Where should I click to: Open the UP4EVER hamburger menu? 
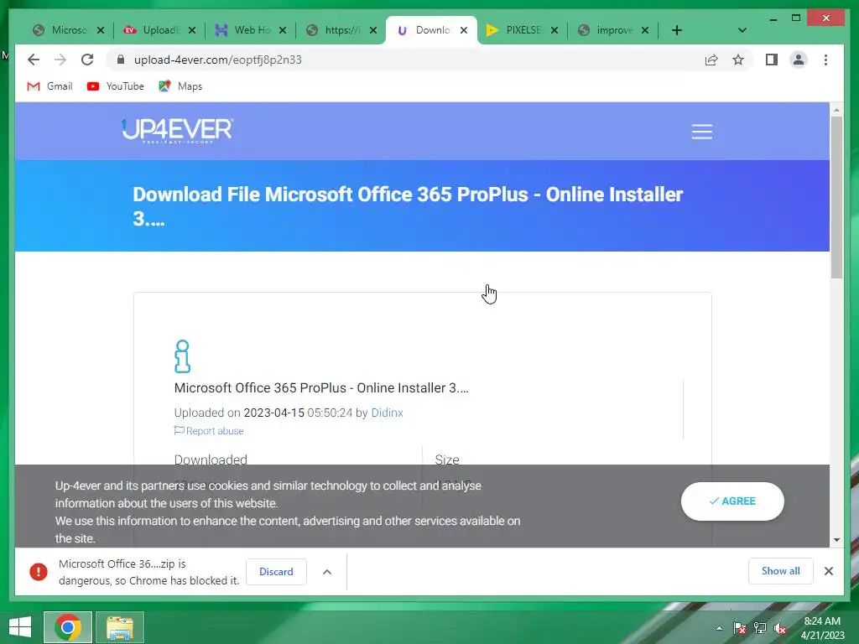click(702, 132)
